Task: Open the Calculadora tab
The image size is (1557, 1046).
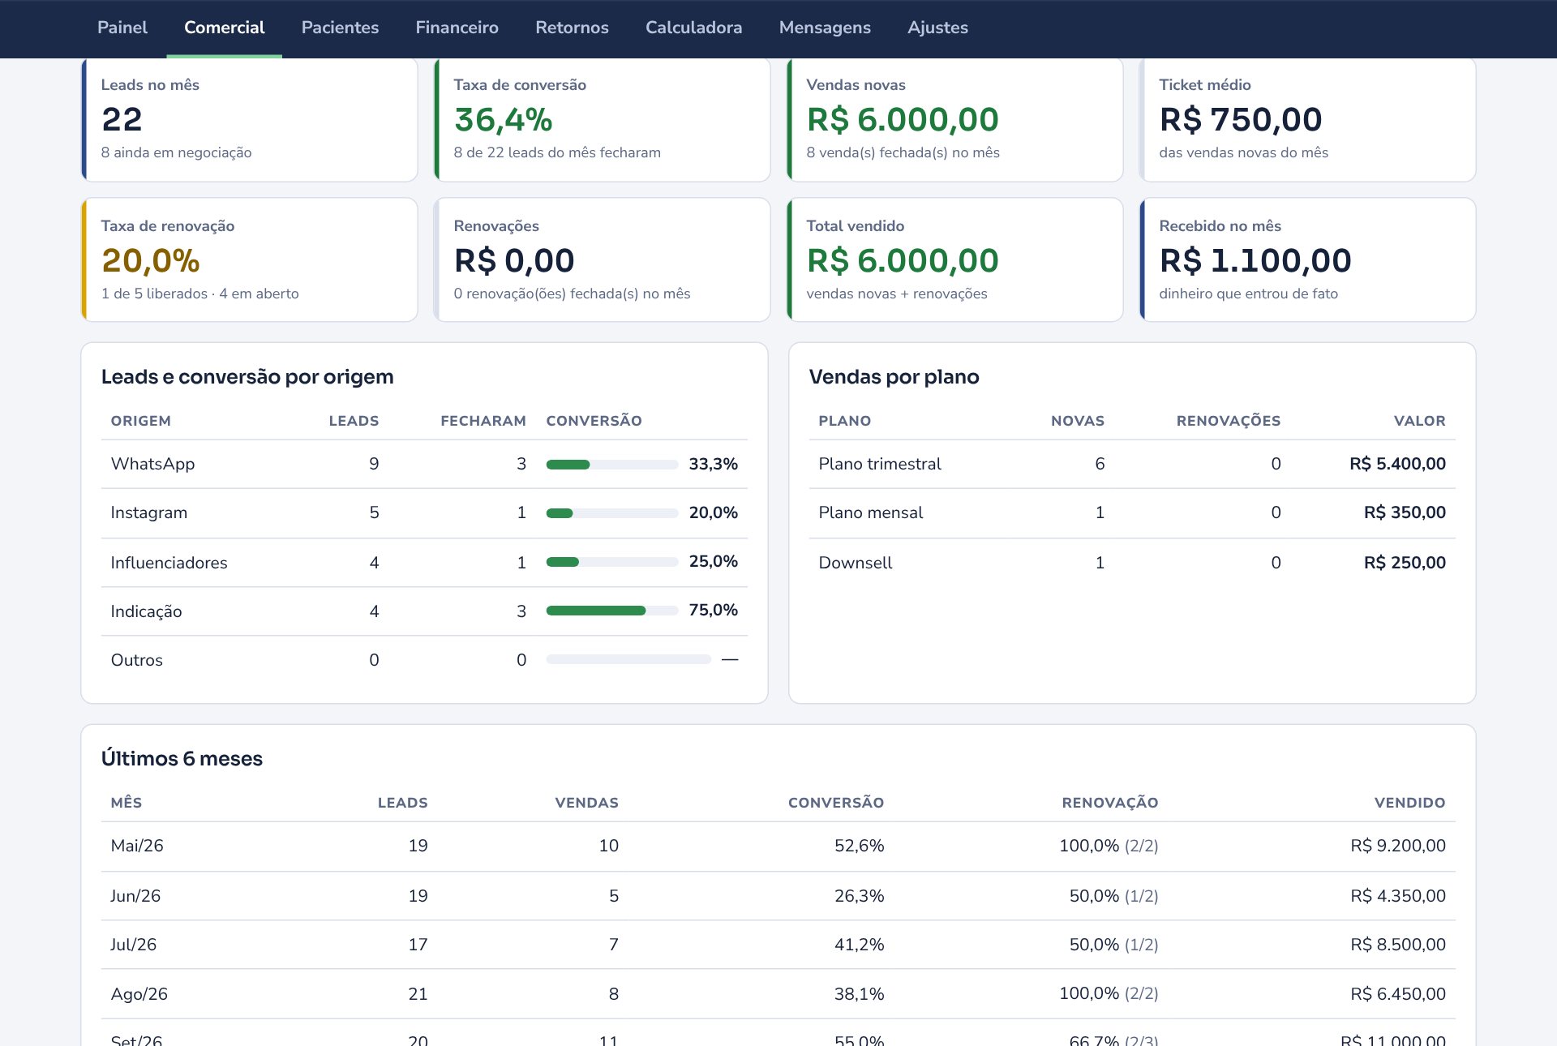Action: coord(693,28)
